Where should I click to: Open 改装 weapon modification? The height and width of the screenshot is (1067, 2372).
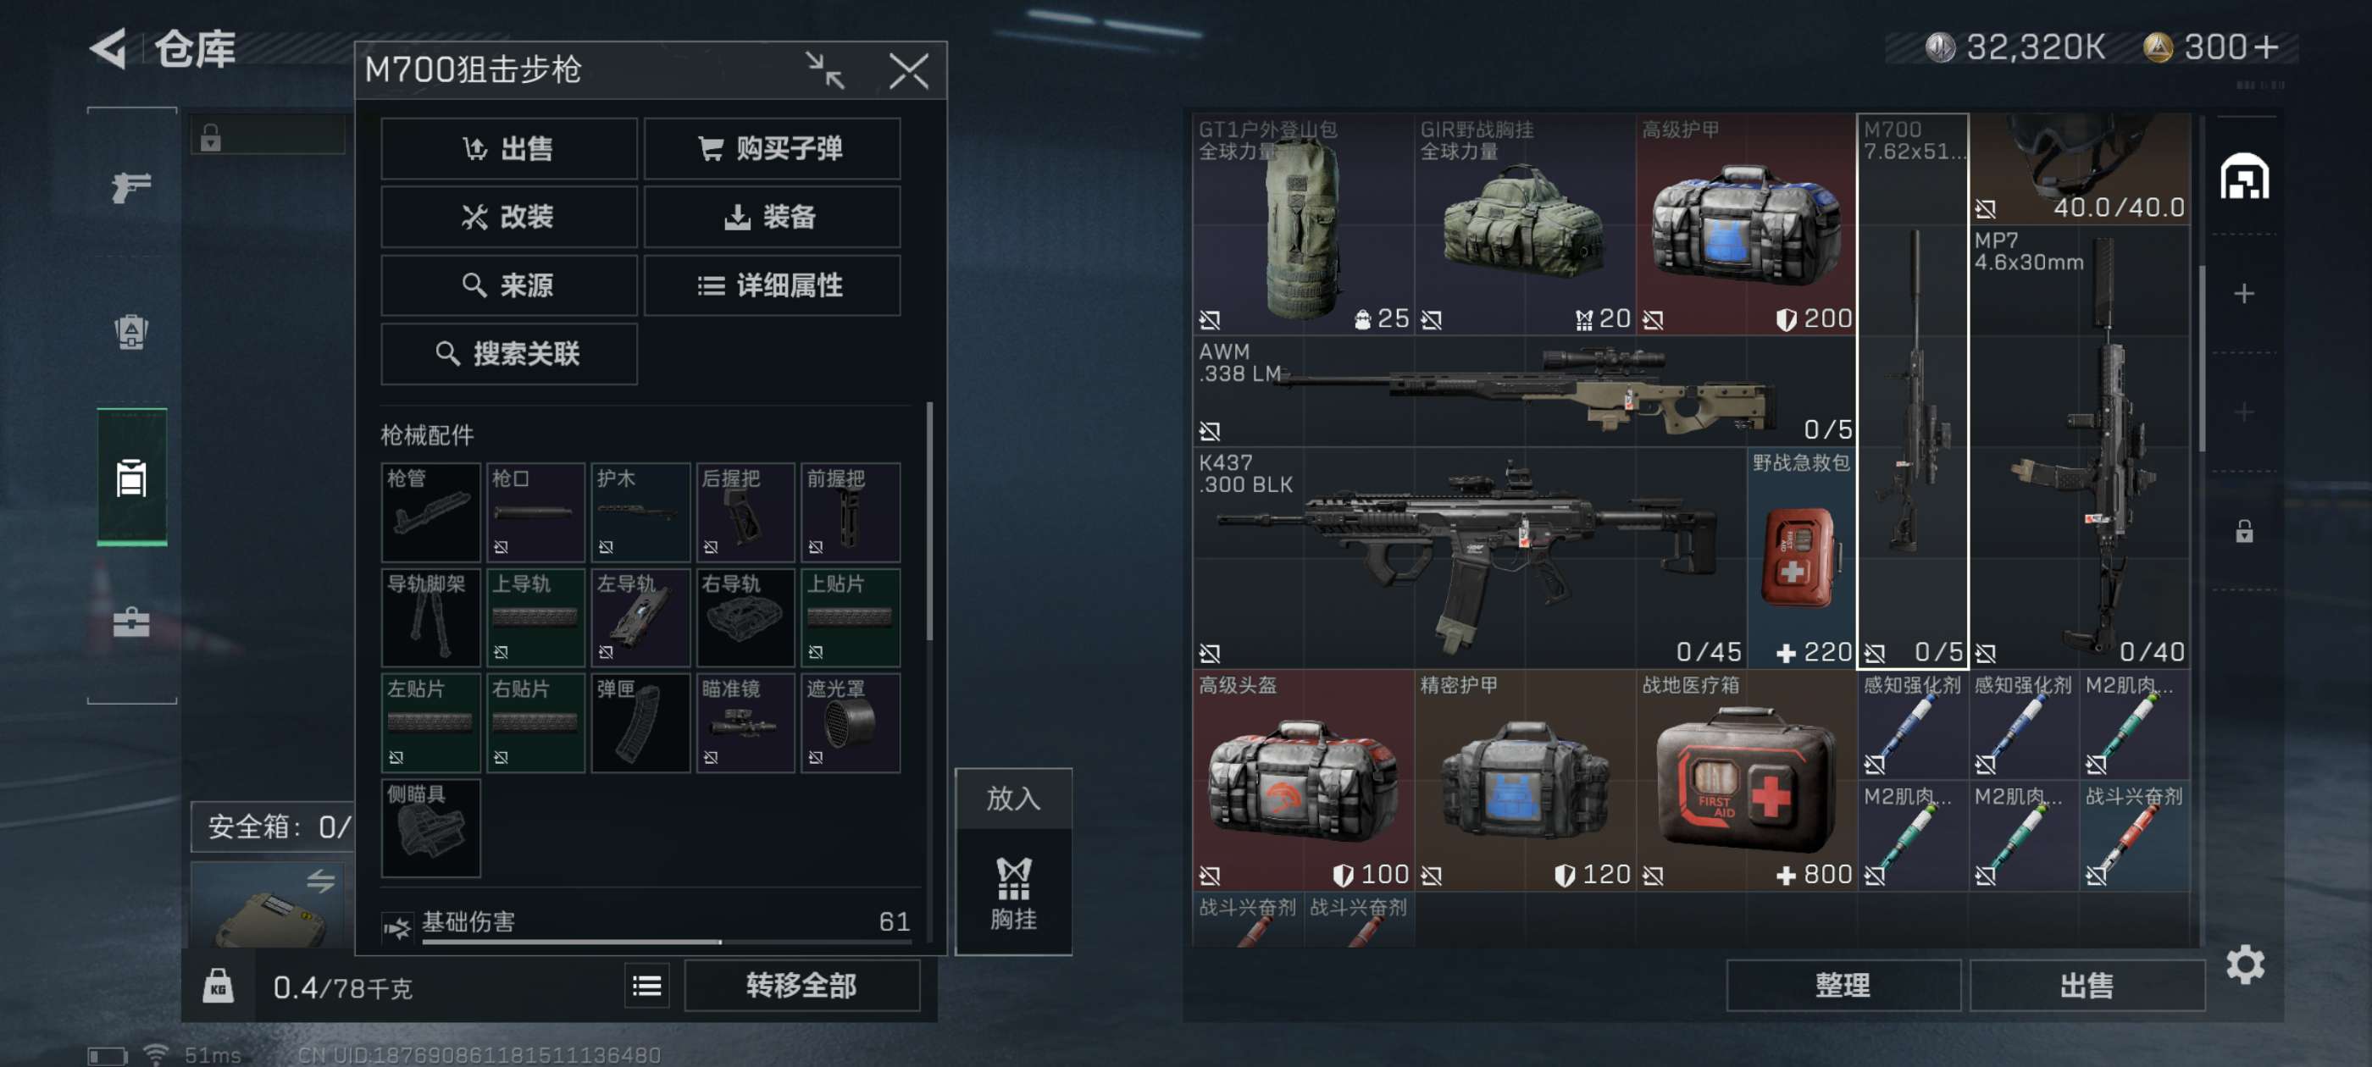click(508, 218)
